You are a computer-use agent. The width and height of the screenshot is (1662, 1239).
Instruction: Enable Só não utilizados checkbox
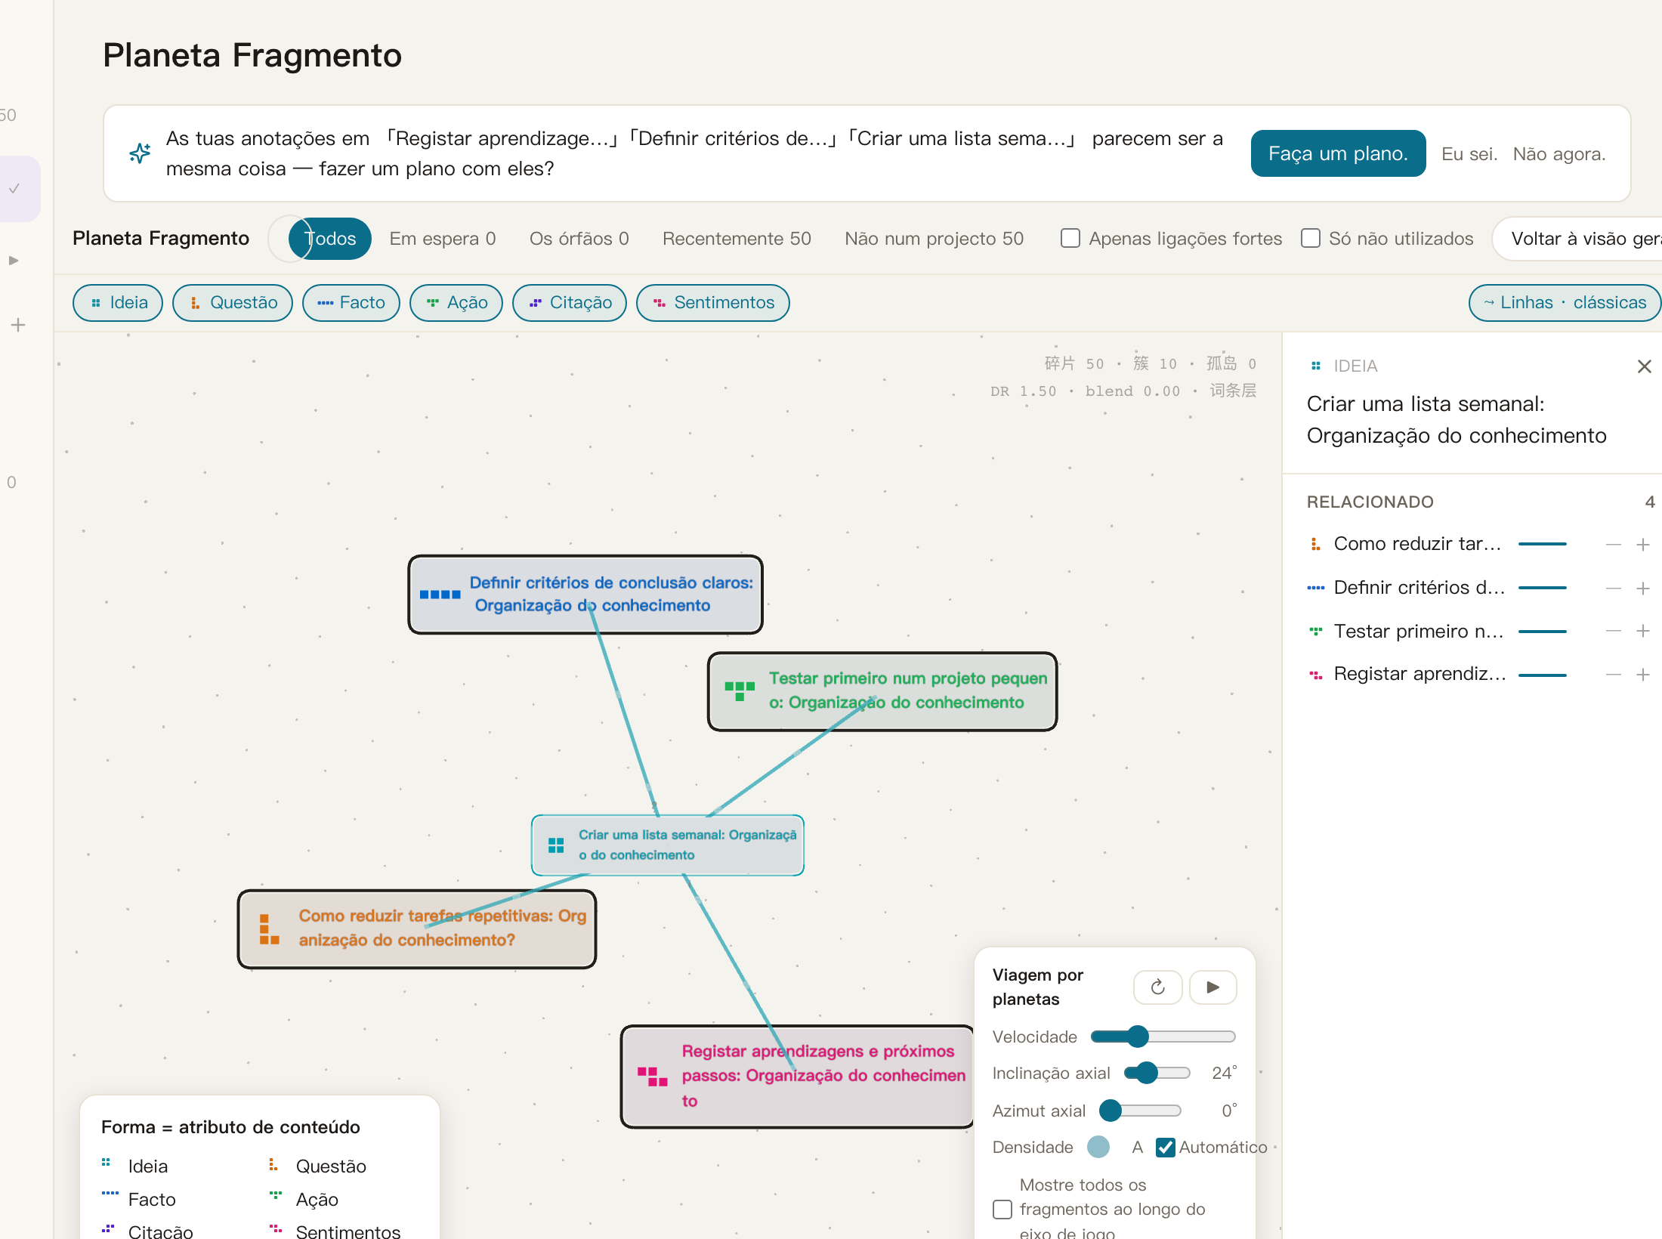(1311, 238)
